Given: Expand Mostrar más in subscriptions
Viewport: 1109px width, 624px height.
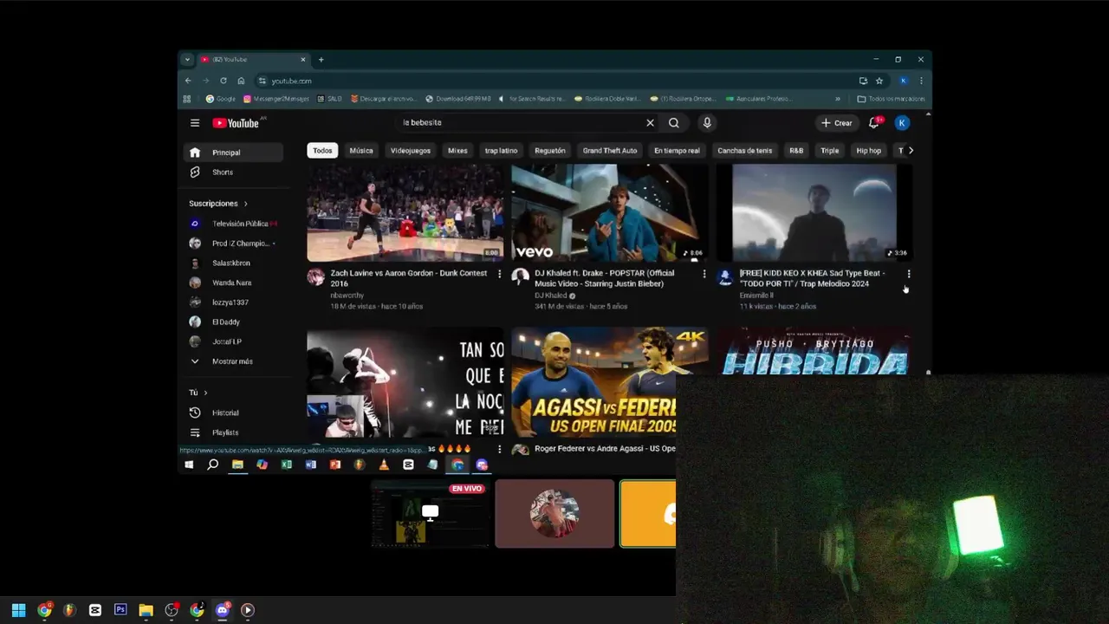Looking at the screenshot, I should pyautogui.click(x=233, y=361).
